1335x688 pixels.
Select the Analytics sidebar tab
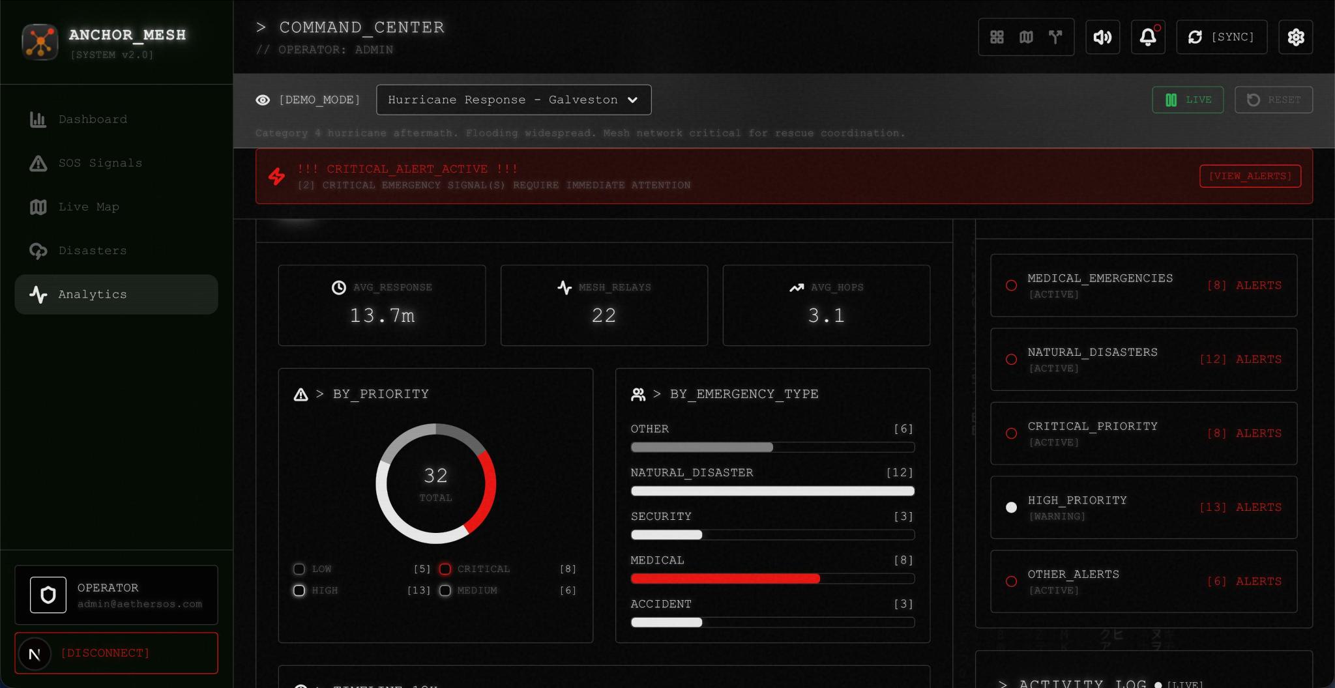(x=116, y=294)
